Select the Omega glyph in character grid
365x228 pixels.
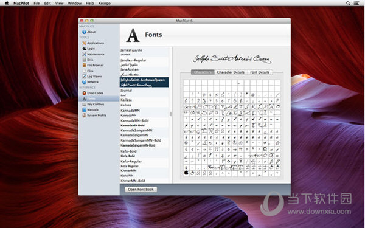(265, 149)
